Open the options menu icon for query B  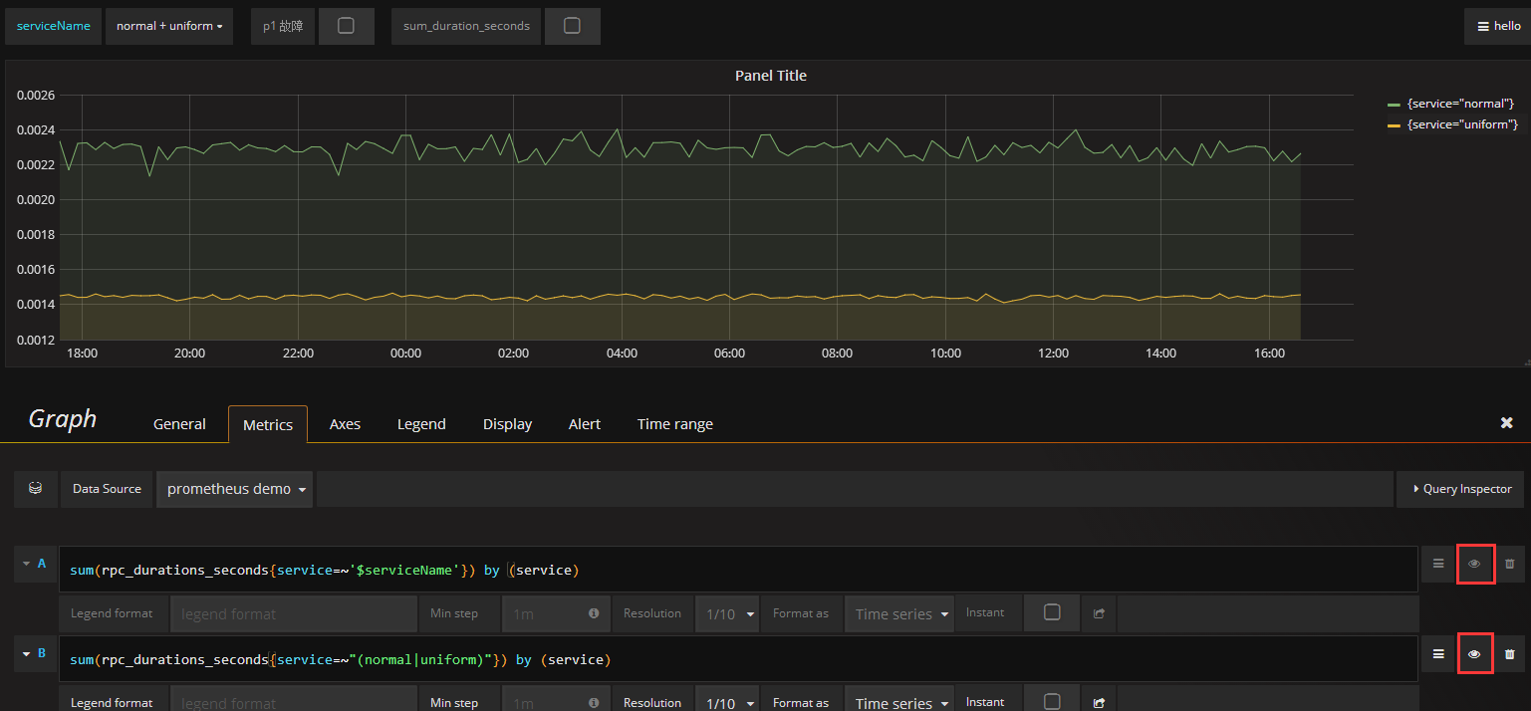pyautogui.click(x=1436, y=654)
